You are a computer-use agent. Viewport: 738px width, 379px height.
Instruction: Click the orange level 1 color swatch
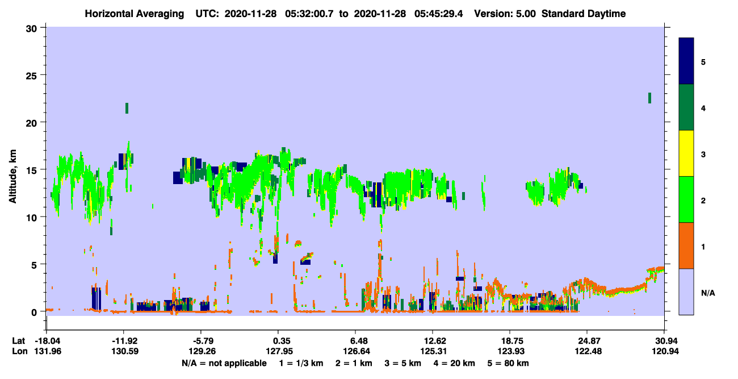coord(686,245)
